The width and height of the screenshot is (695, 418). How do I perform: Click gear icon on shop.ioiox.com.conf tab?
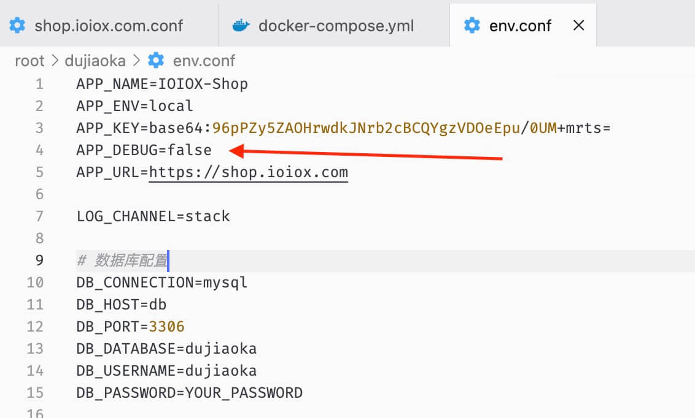(x=17, y=25)
